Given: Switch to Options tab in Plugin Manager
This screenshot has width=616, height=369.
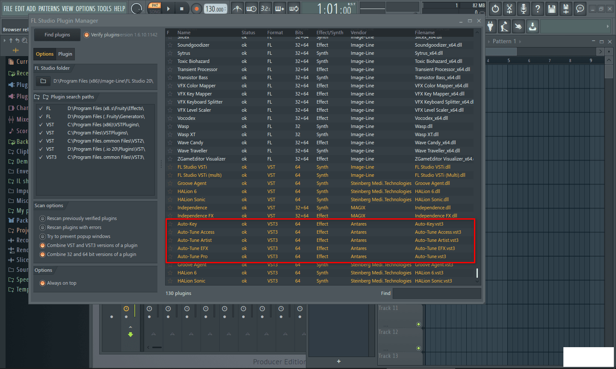Looking at the screenshot, I should click(45, 54).
